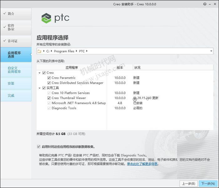Expand the arrow after Program Files
This screenshot has width=219, height=188.
[x=76, y=51]
